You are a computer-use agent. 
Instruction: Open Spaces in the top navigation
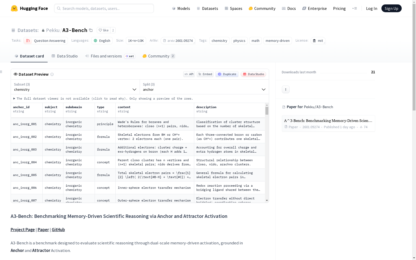click(233, 8)
